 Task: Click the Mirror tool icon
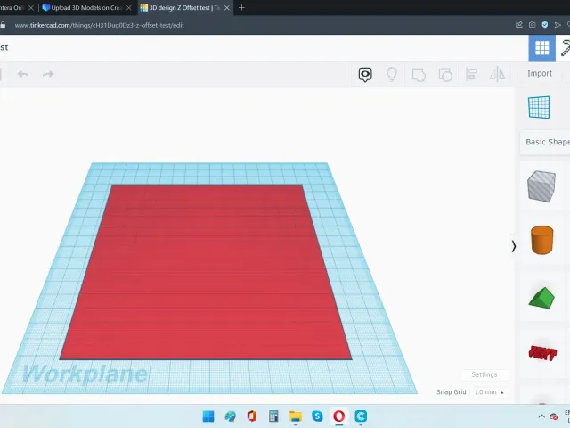pos(497,74)
